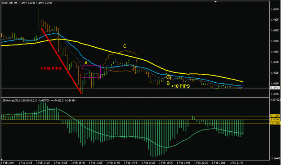The height and width of the screenshot is (165, 281).
Task: Select the letter C label above cloud shape
Action: click(125, 46)
